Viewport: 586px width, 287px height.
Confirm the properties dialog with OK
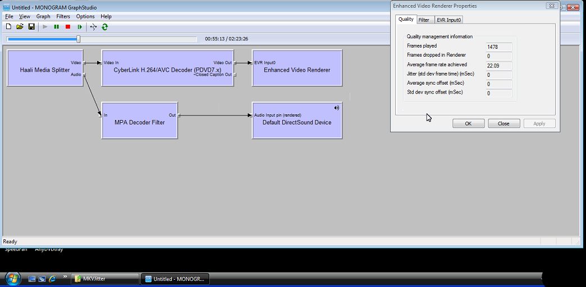(468, 123)
